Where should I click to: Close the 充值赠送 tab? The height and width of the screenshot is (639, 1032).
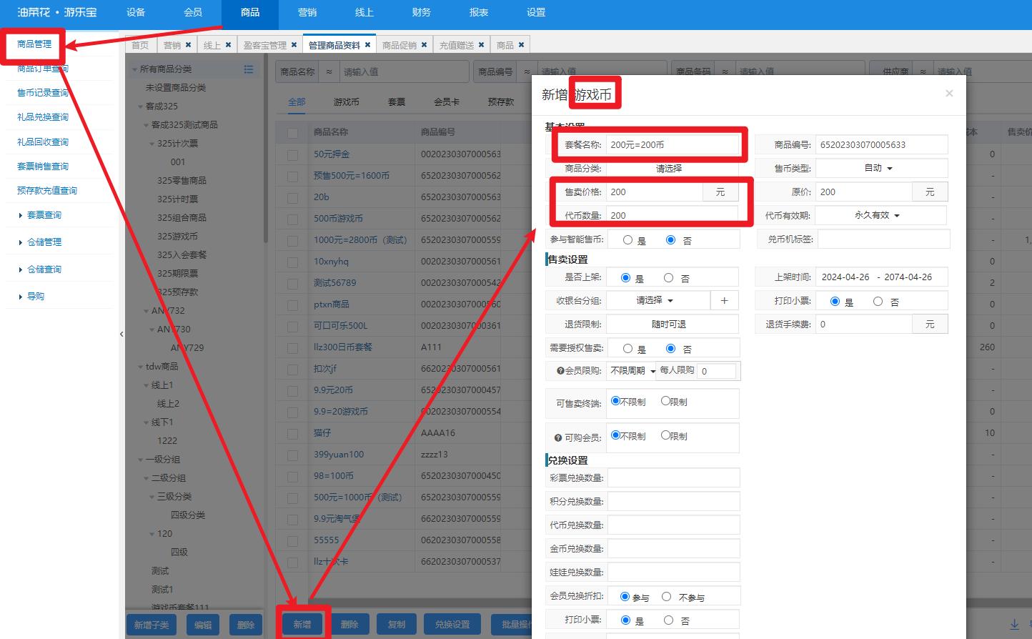tap(481, 44)
